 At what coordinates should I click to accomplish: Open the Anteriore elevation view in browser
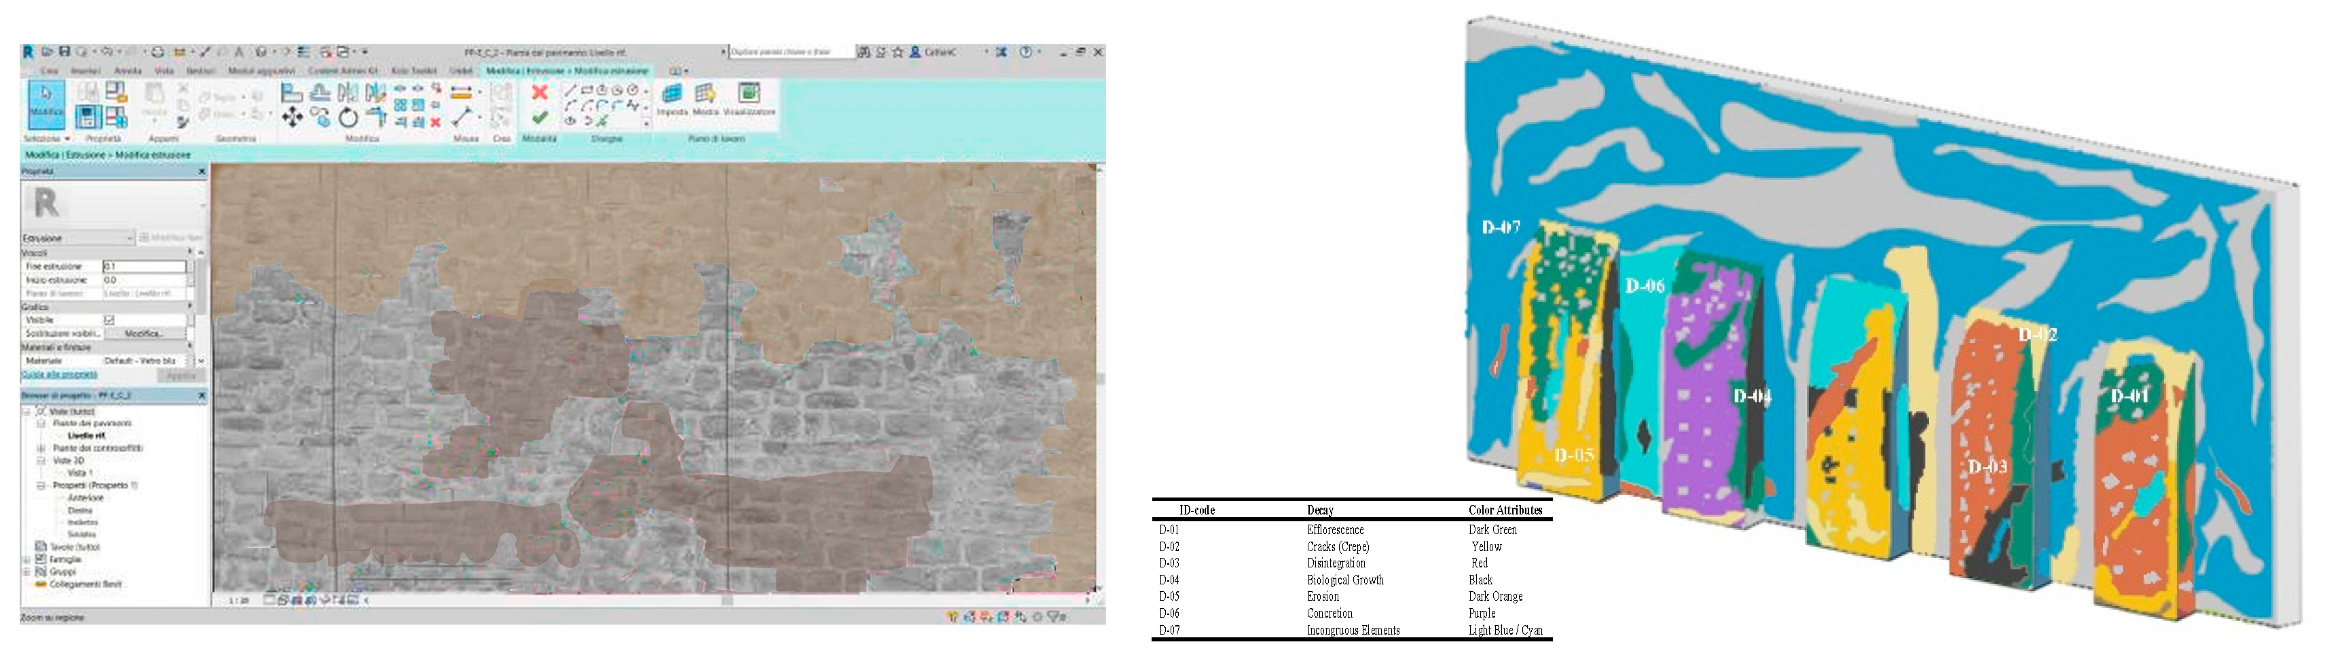86,498
